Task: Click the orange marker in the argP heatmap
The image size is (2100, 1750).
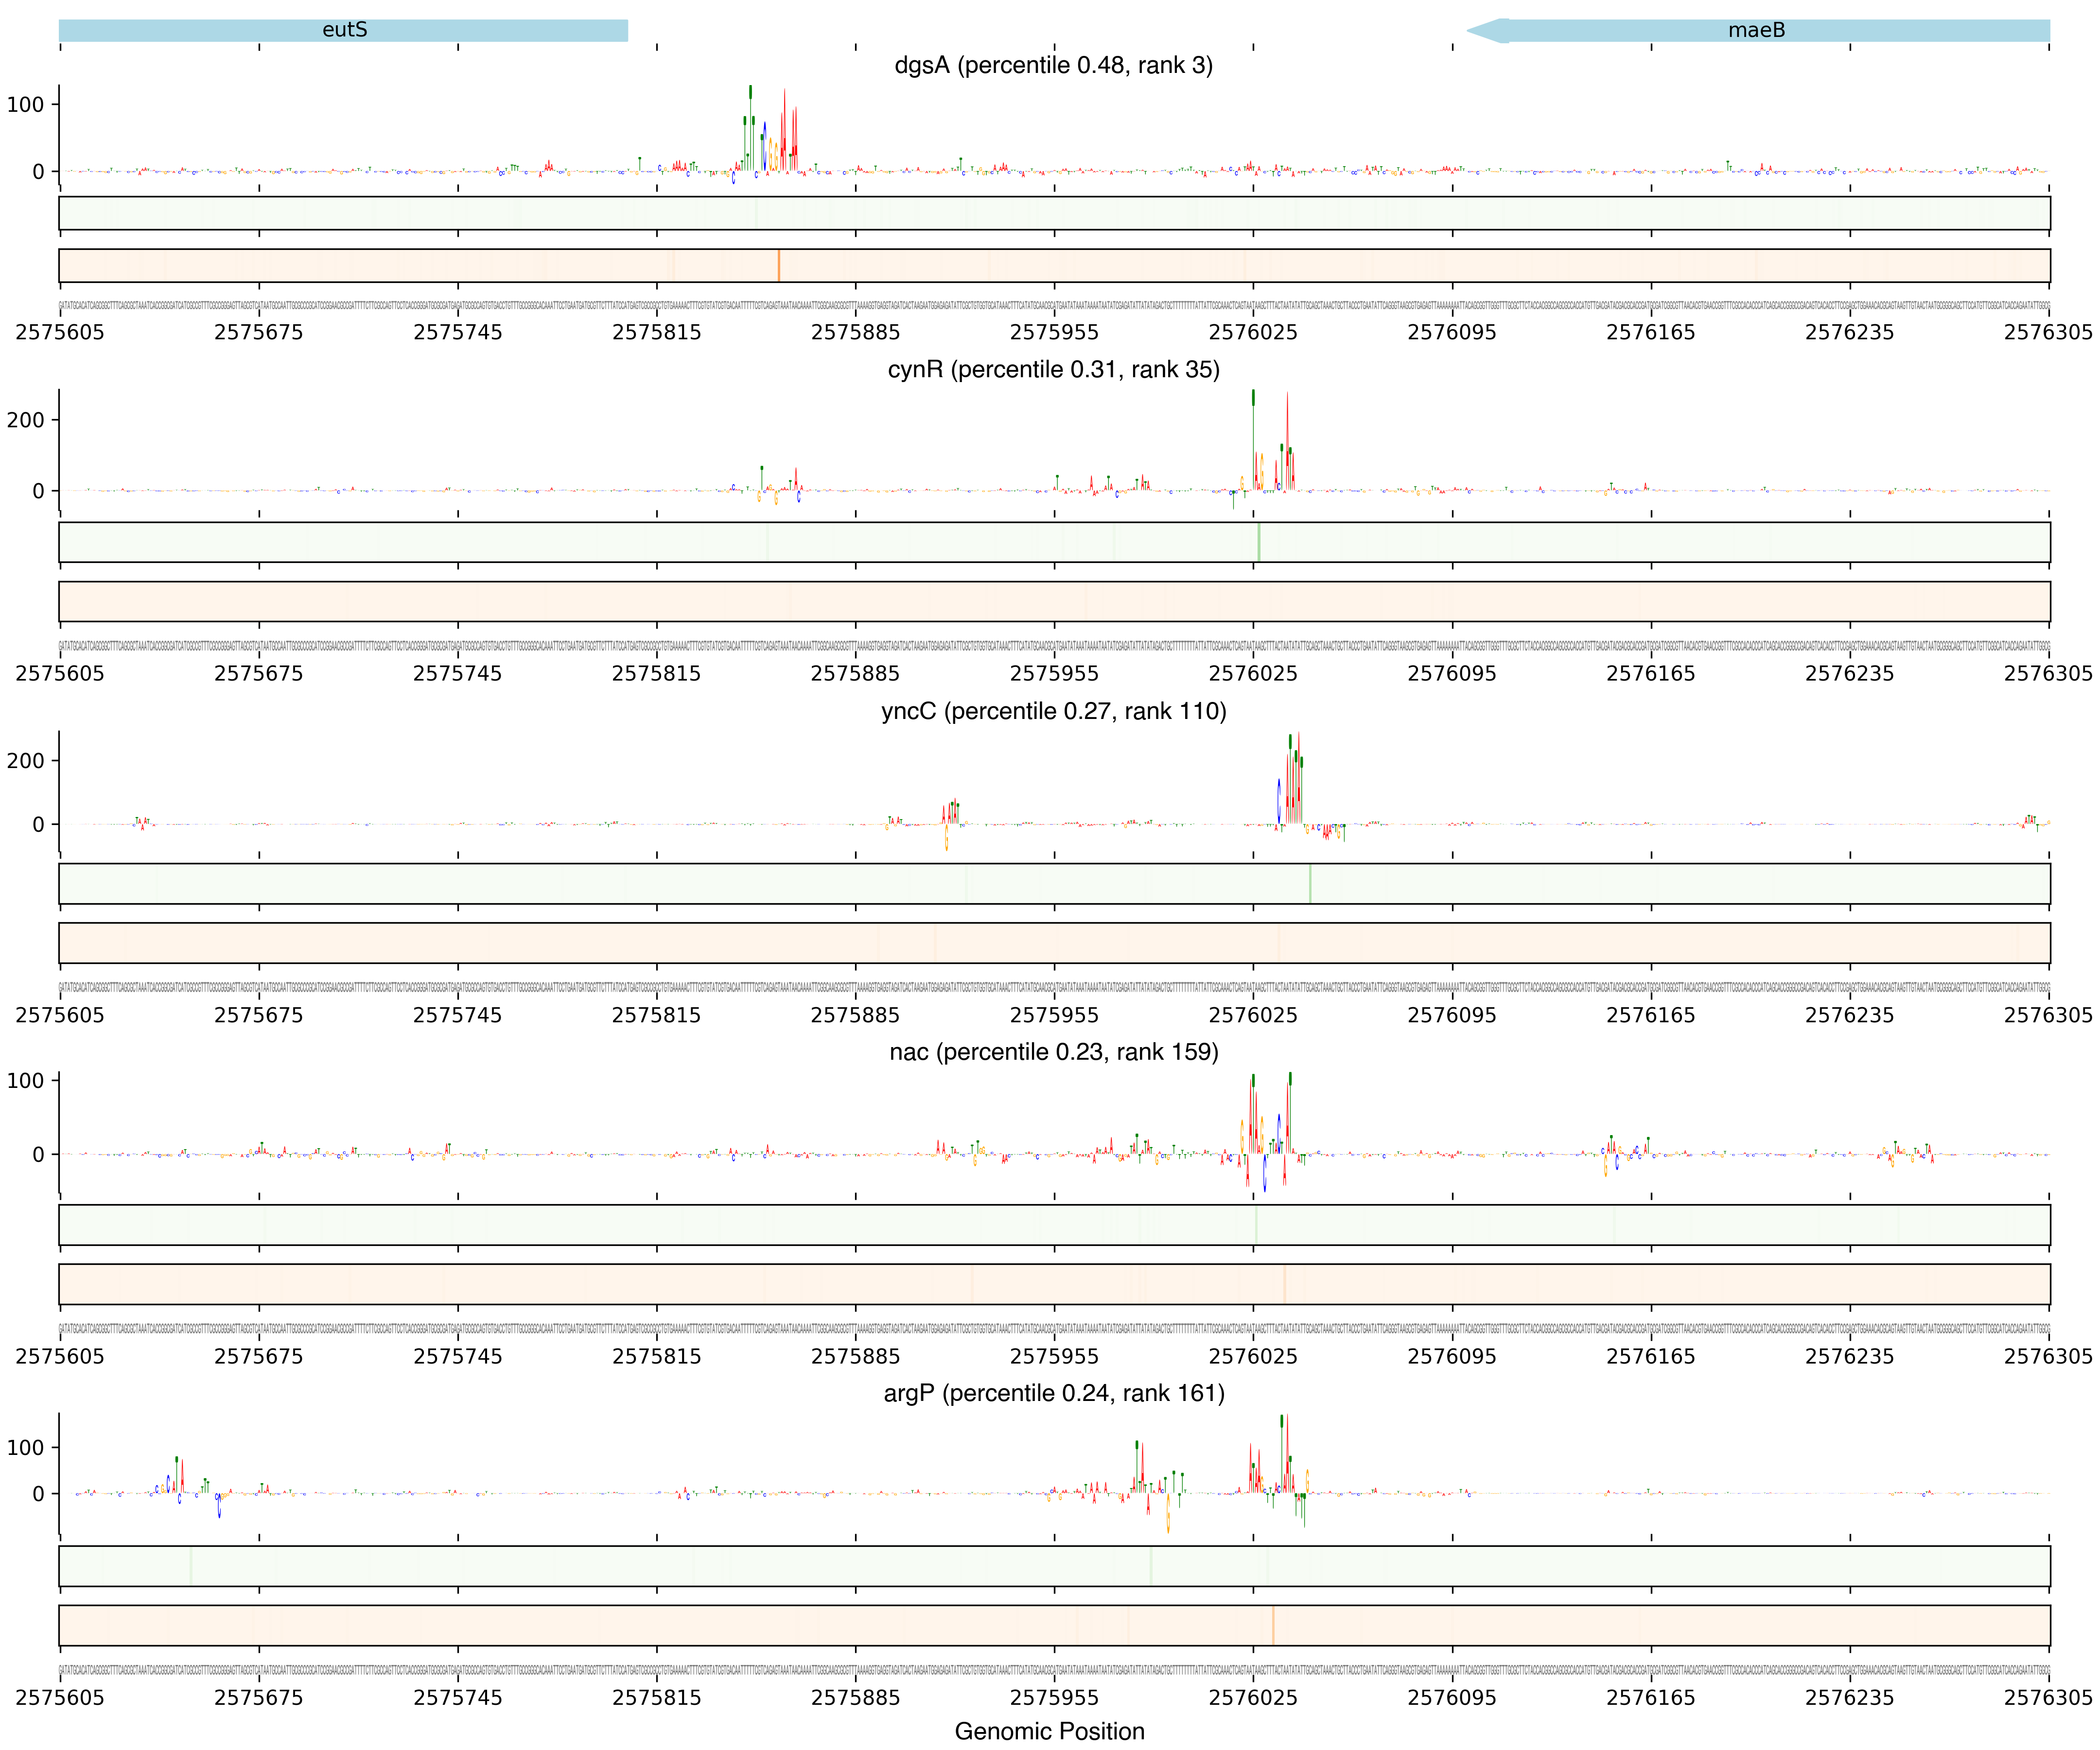Action: (1273, 1626)
